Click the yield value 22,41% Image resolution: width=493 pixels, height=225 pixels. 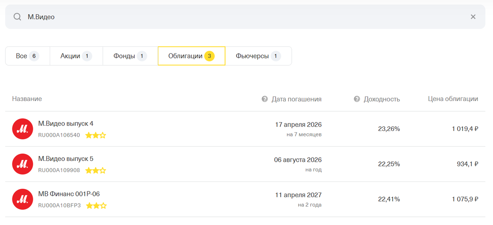(389, 200)
